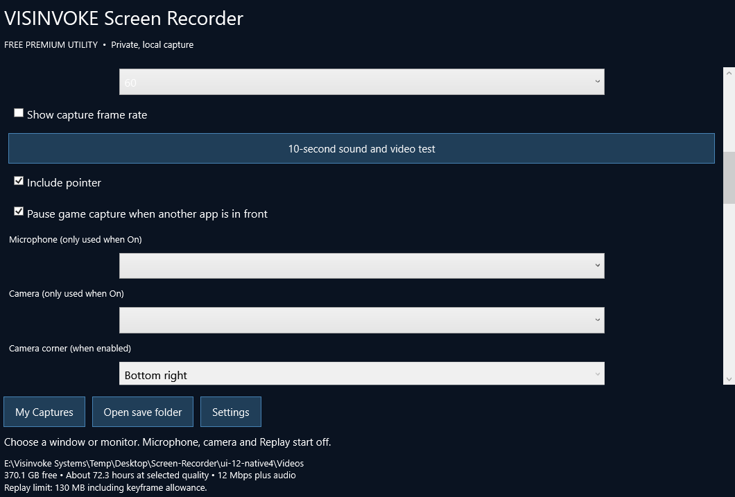Click the 'VISINVOKE Screen Recorder' title

[123, 18]
